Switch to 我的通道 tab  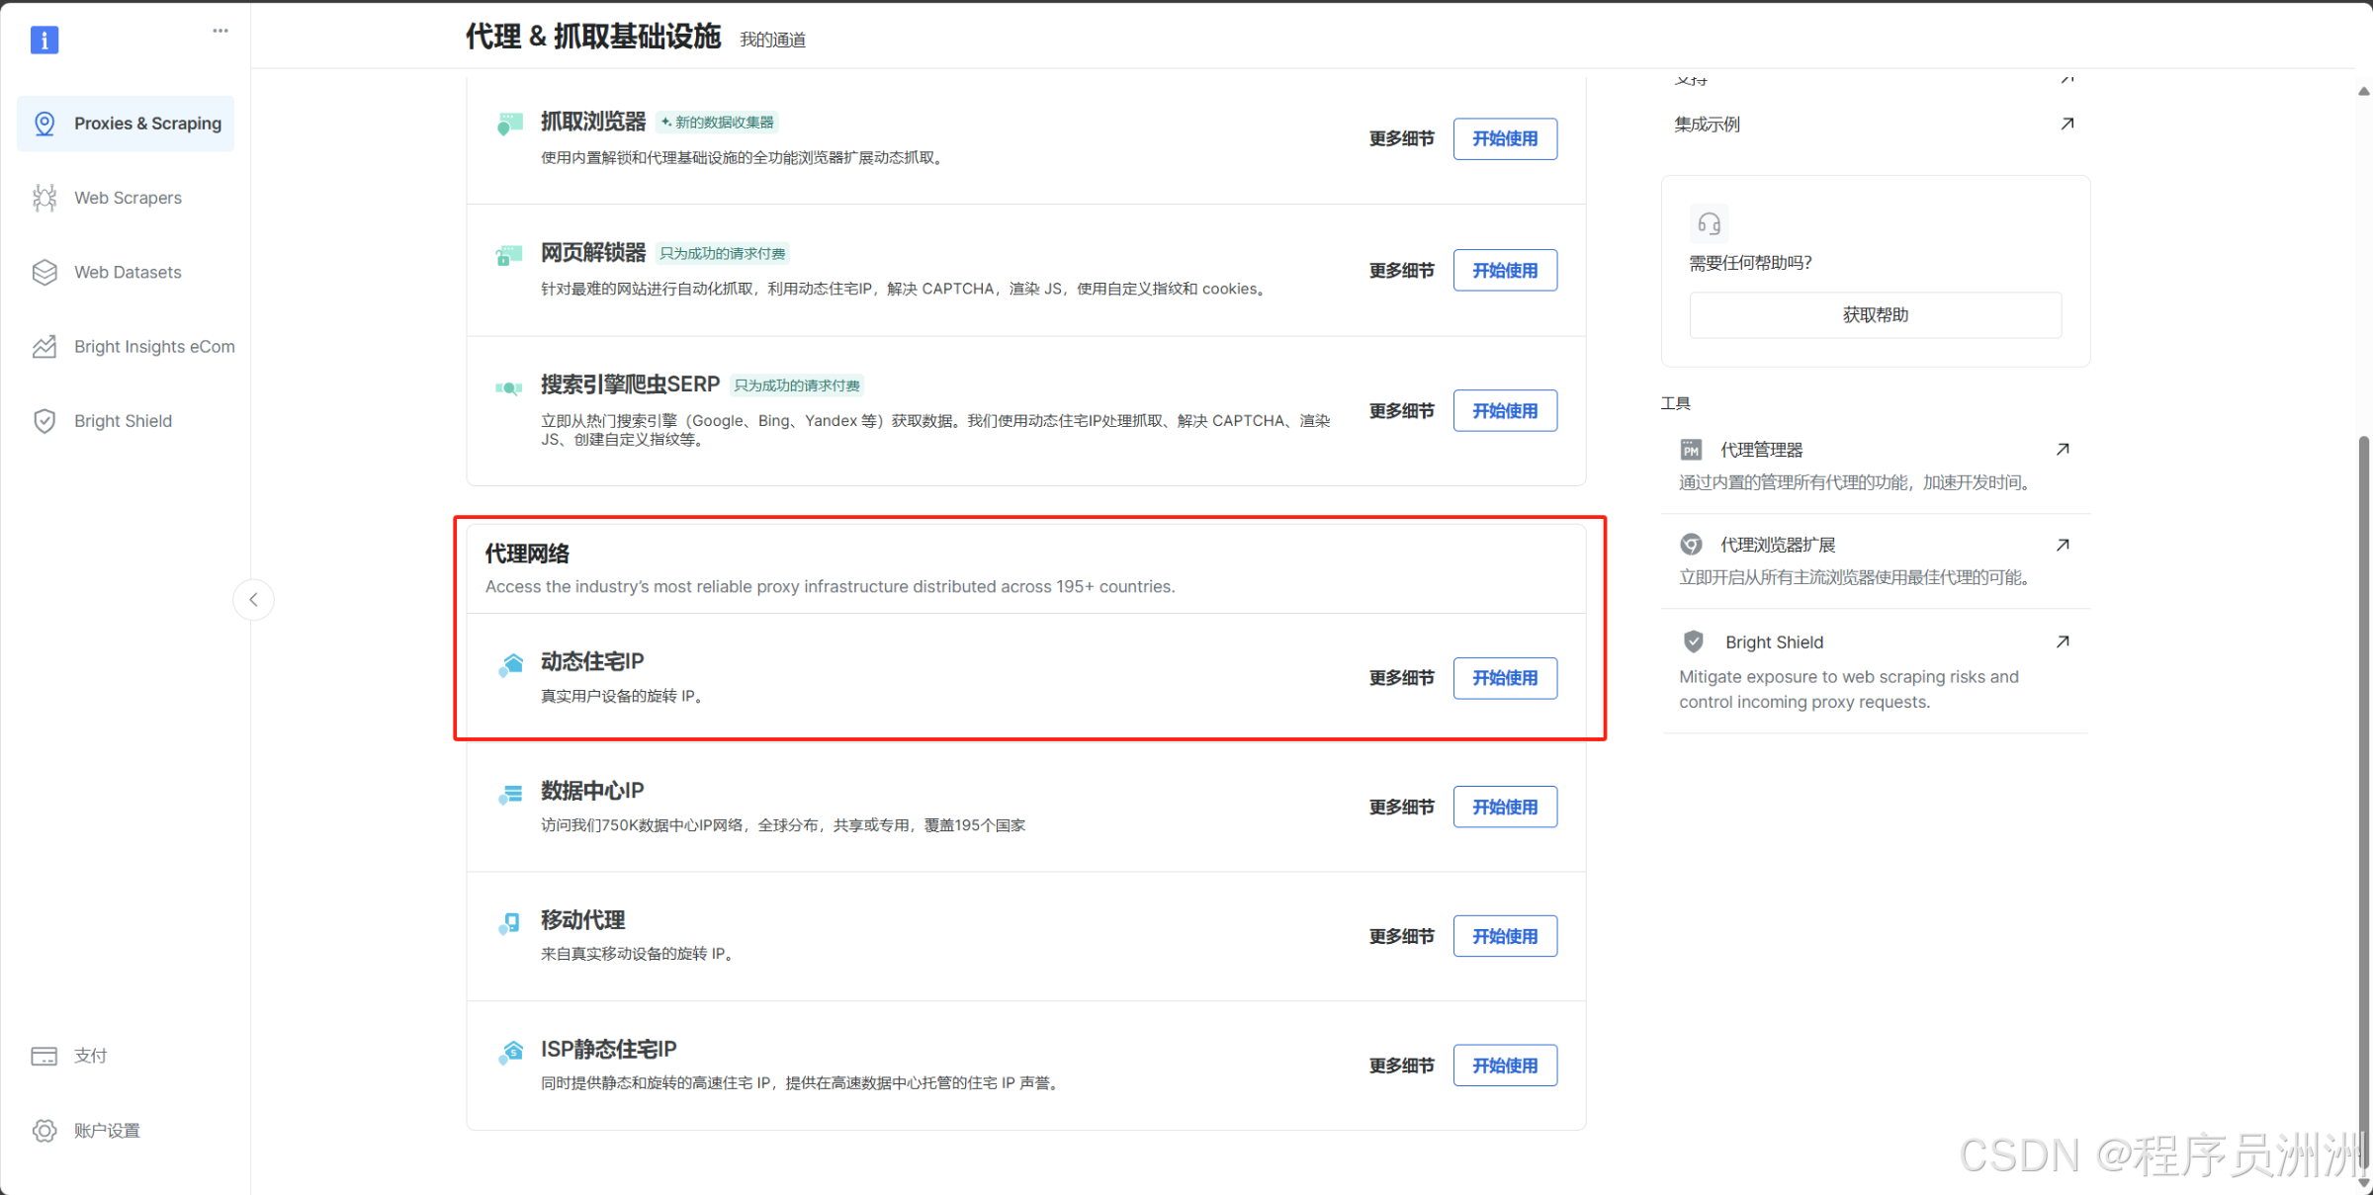click(x=773, y=40)
